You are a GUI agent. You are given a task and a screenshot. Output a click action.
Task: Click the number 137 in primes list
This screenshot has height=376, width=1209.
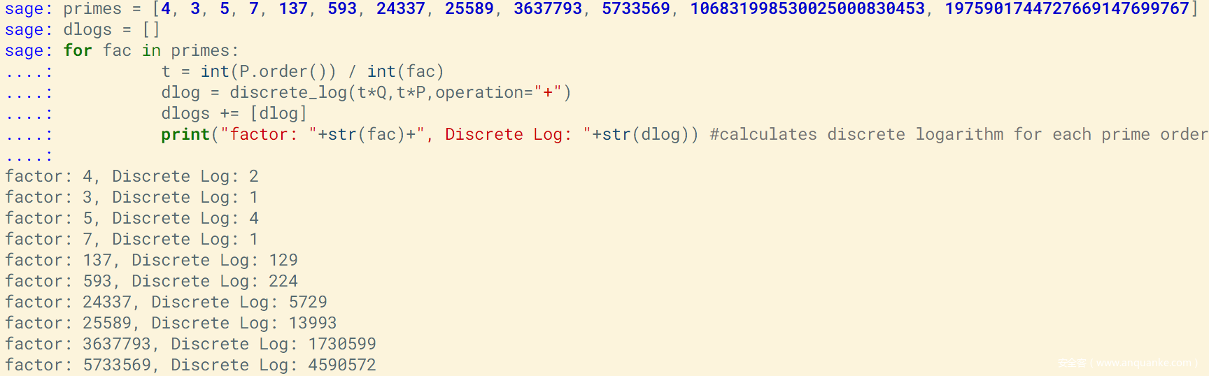tap(292, 9)
